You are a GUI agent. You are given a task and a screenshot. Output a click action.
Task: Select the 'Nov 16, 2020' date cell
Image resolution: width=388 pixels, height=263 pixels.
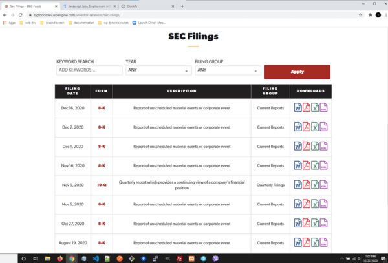(x=72, y=165)
